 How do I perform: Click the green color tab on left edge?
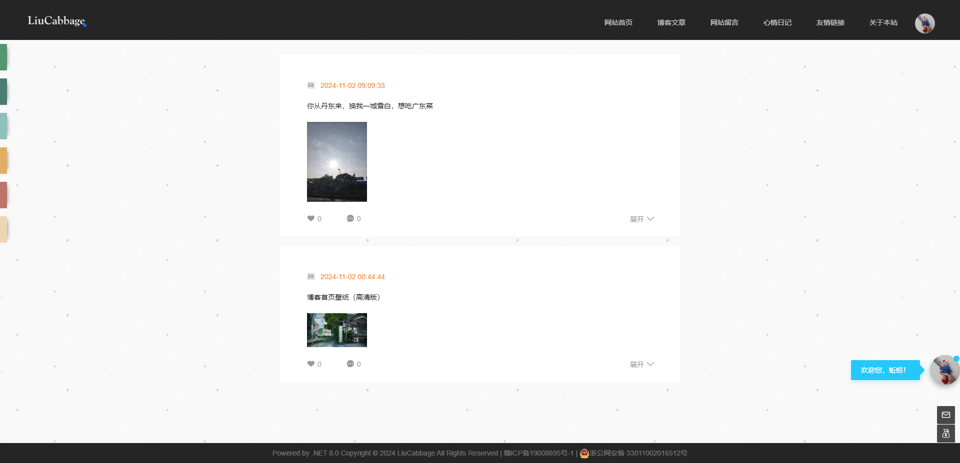click(x=3, y=57)
